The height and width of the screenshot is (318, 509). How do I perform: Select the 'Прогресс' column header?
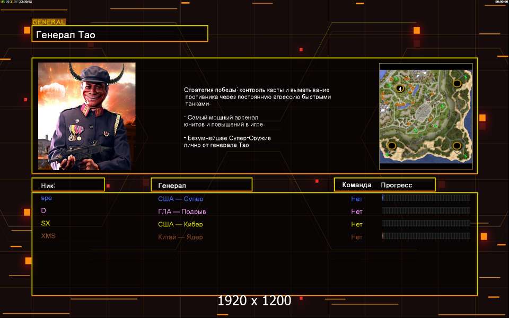click(x=397, y=185)
